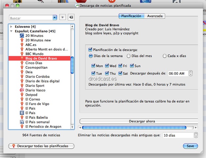Click the icon beside El Faro de Vigo

pos(22,104)
